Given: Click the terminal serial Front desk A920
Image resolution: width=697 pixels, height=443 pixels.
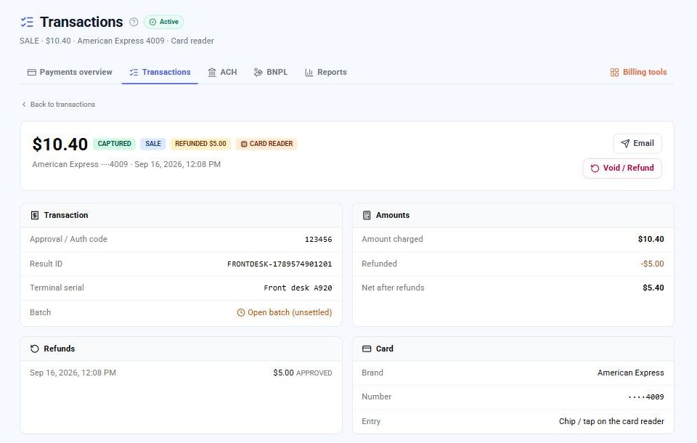Looking at the screenshot, I should (298, 288).
